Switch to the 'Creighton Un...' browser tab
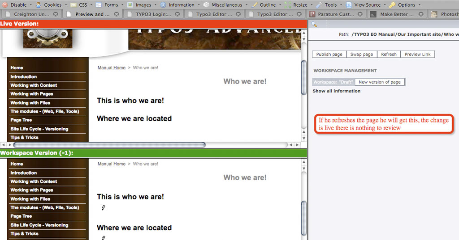Screen dimensions: 459x240 click(31, 14)
